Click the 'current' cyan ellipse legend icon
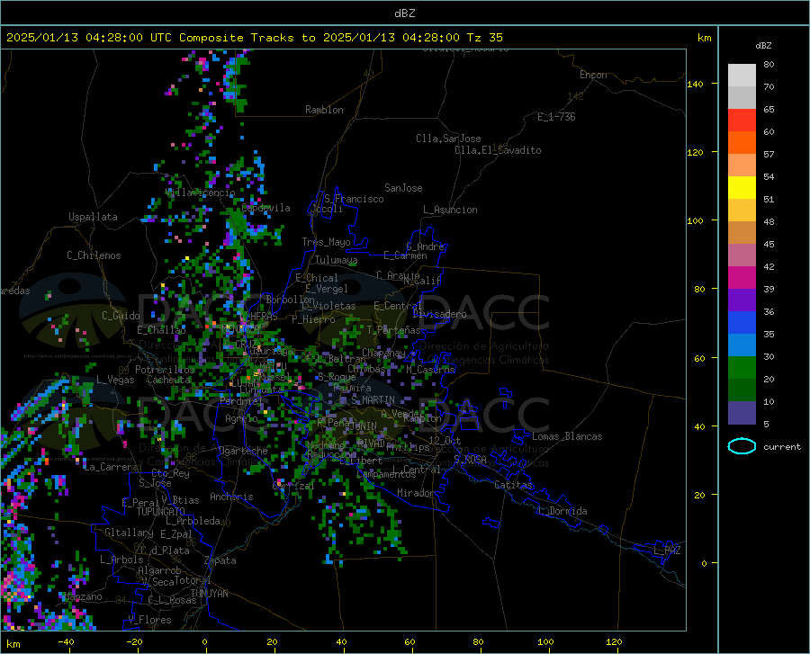This screenshot has width=810, height=654. click(742, 446)
